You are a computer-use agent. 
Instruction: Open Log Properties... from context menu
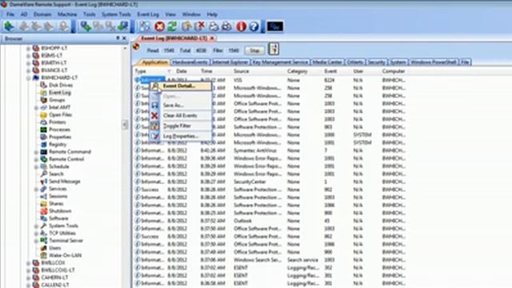click(181, 136)
